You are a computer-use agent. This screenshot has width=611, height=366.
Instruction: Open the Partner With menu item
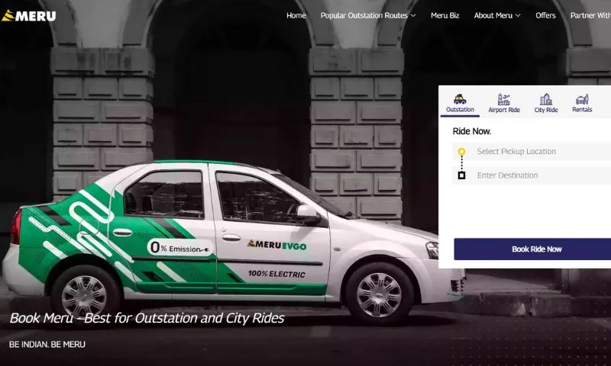(x=590, y=15)
